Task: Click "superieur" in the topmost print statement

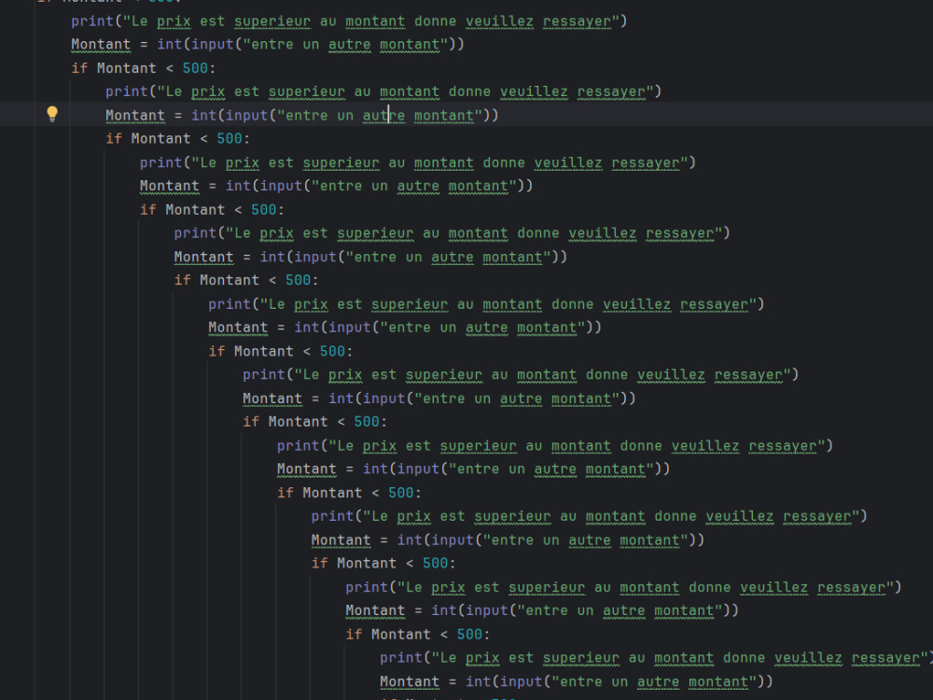Action: tap(272, 21)
